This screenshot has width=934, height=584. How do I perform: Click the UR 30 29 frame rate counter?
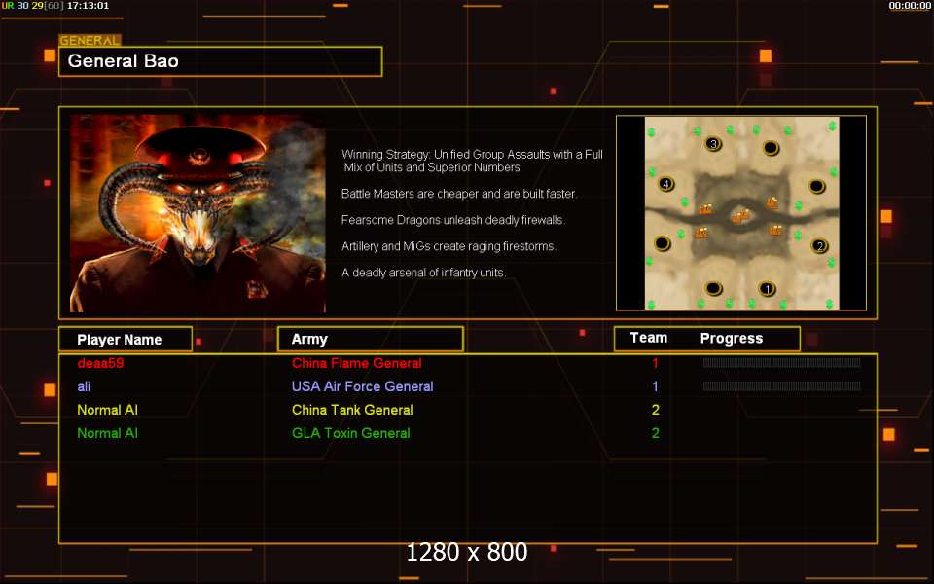click(x=33, y=6)
